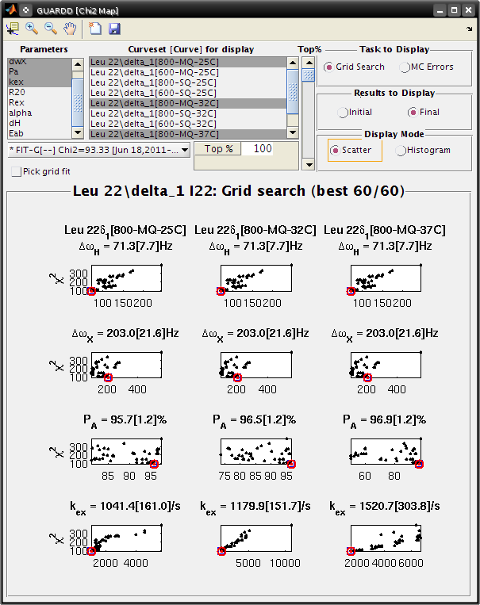
Task: Click the toolbar dock arrow icon
Action: pos(469,29)
